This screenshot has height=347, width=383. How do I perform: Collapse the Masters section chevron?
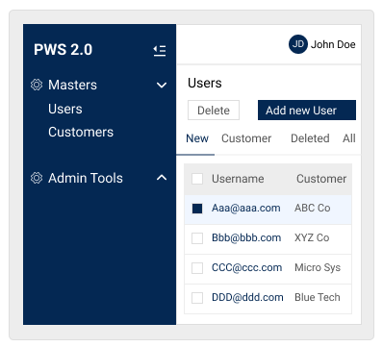click(x=162, y=86)
